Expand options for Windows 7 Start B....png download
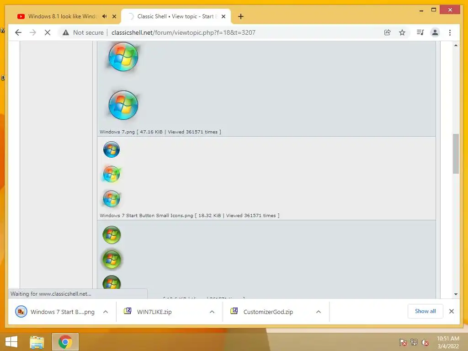 point(106,312)
